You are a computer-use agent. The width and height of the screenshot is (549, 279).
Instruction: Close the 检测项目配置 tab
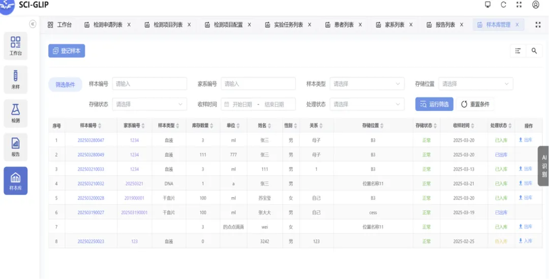tap(249, 25)
